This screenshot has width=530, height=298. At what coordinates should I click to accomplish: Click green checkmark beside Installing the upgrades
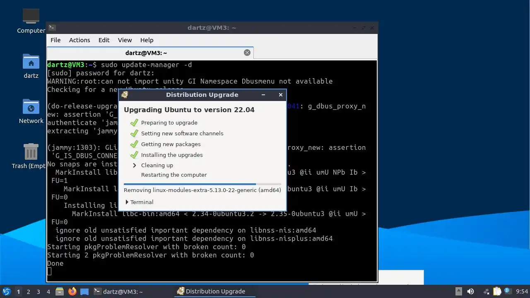click(x=134, y=155)
